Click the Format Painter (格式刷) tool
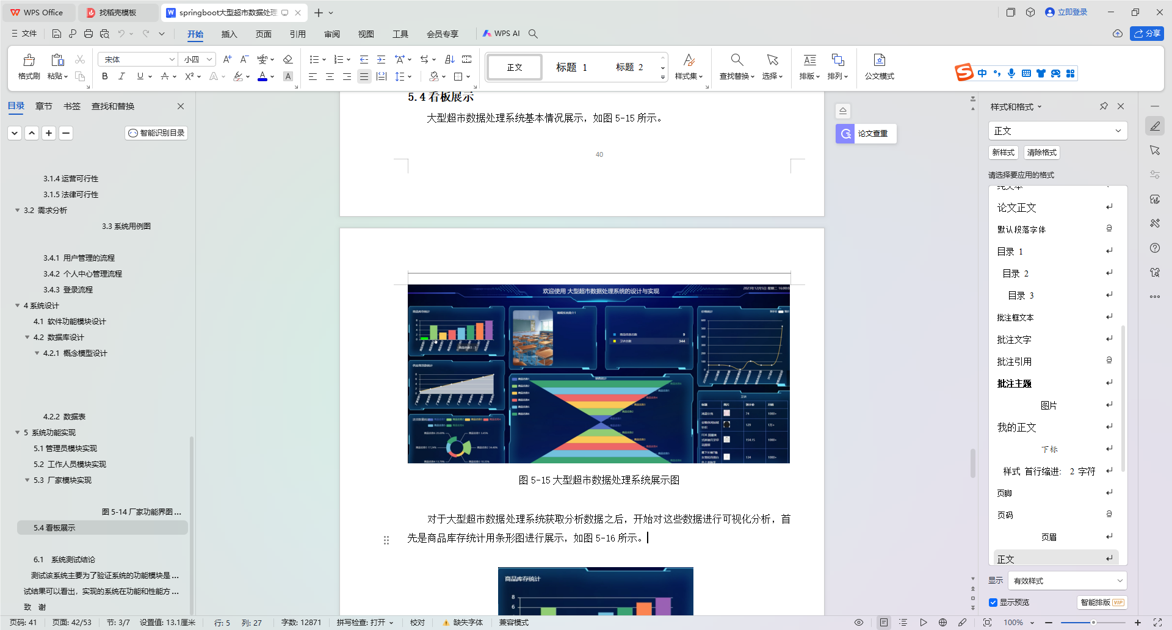Viewport: 1172px width, 630px height. click(29, 67)
